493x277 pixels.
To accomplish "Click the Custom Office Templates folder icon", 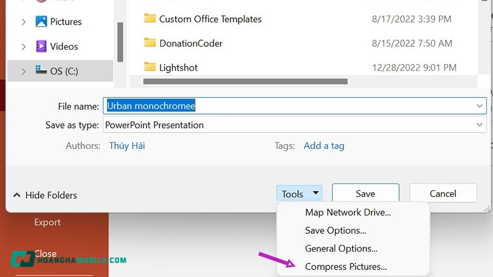I will (150, 18).
